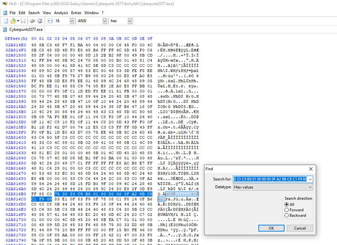Click the Open disk computer icon
Screen dimensions: 337x245
coord(40,21)
